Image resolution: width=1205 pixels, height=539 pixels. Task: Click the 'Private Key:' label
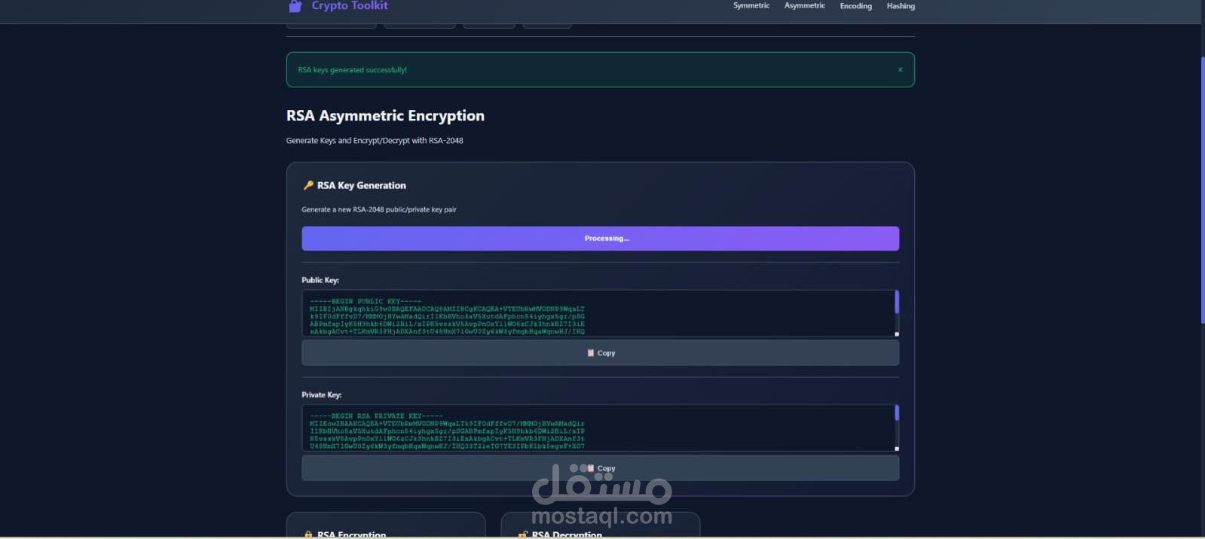(x=322, y=394)
